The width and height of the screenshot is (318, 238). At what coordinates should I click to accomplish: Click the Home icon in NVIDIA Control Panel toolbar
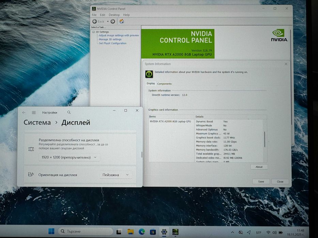tap(122, 21)
